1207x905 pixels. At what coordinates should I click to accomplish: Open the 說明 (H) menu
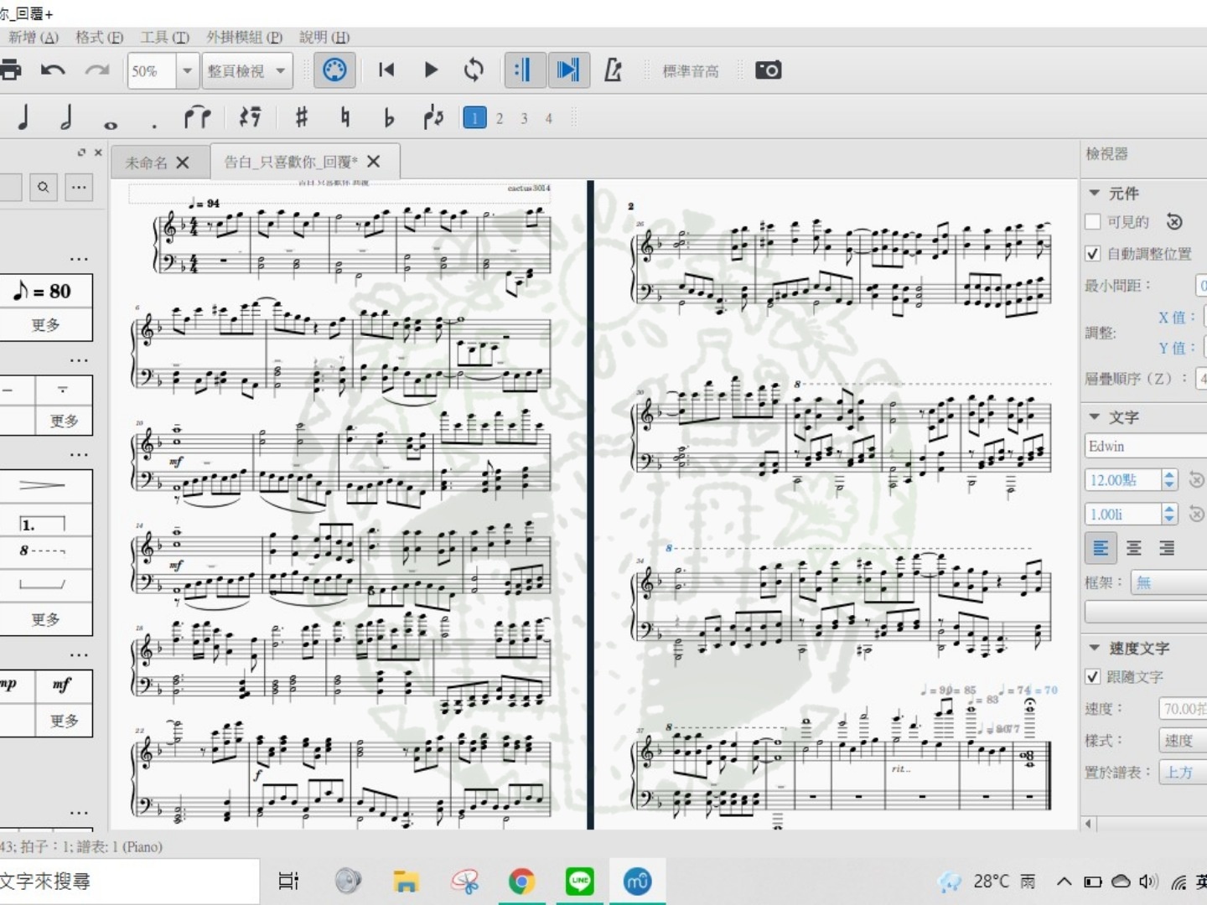(324, 37)
